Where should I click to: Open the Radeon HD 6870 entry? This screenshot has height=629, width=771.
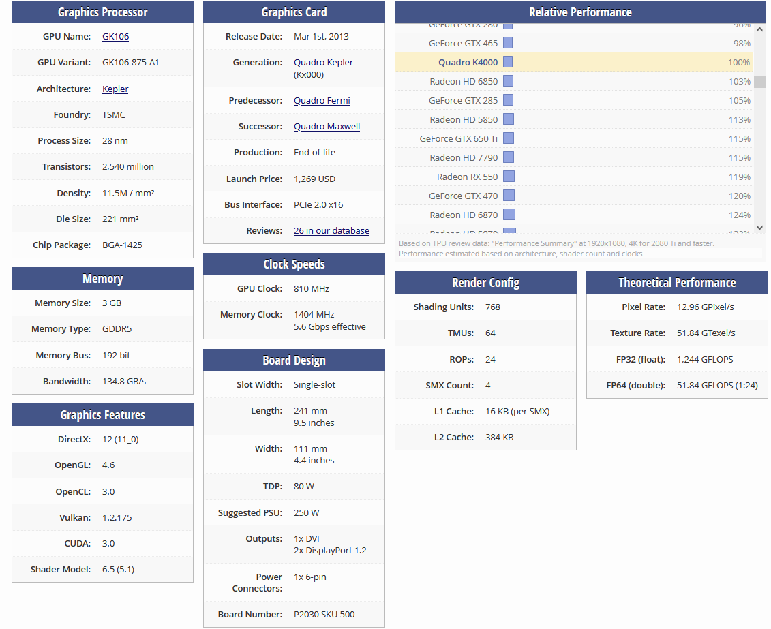(x=464, y=215)
